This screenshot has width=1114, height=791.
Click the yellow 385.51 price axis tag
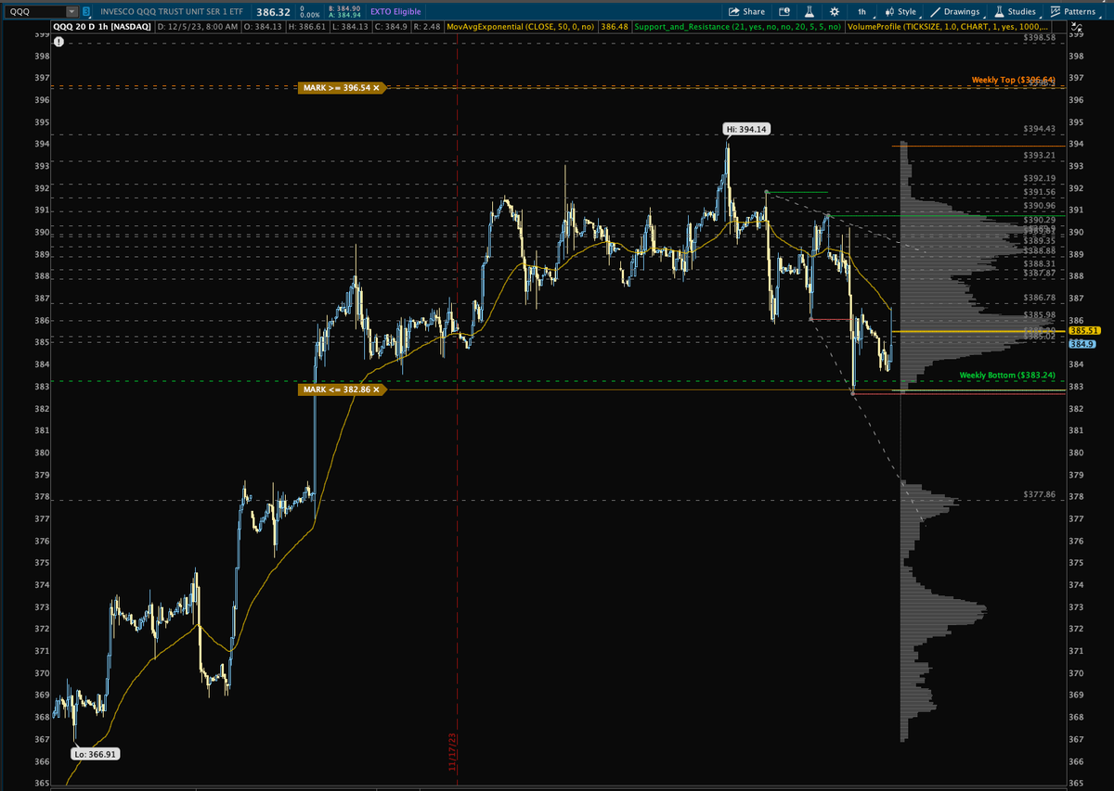pyautogui.click(x=1084, y=330)
